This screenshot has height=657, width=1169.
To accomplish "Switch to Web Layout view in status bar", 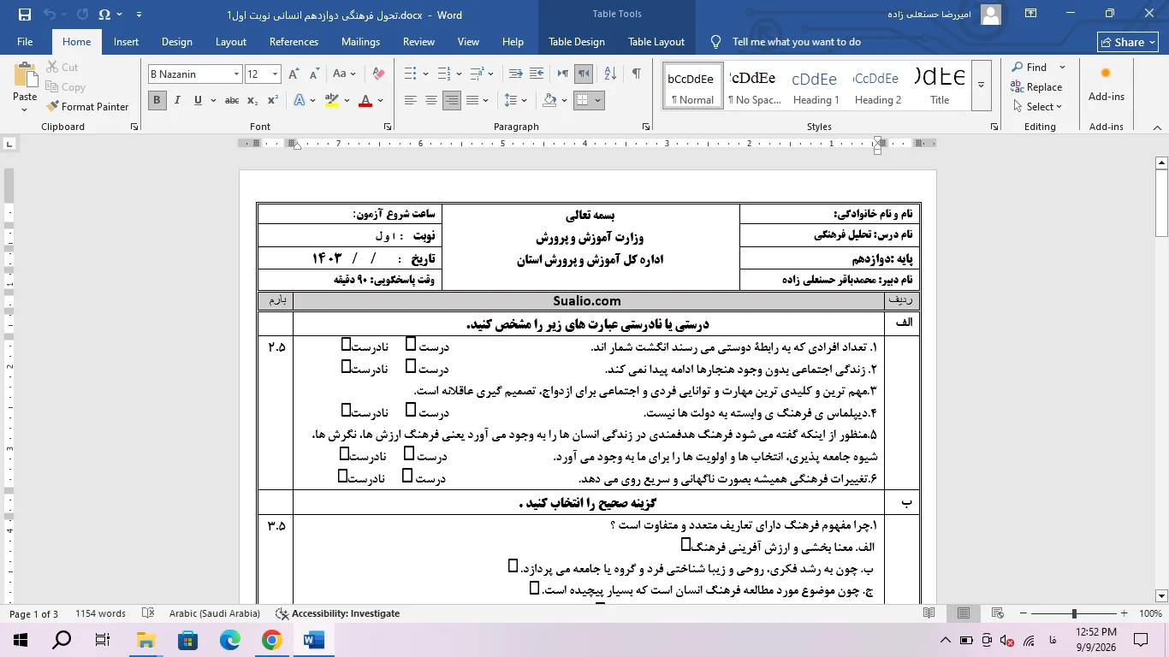I will point(997,613).
